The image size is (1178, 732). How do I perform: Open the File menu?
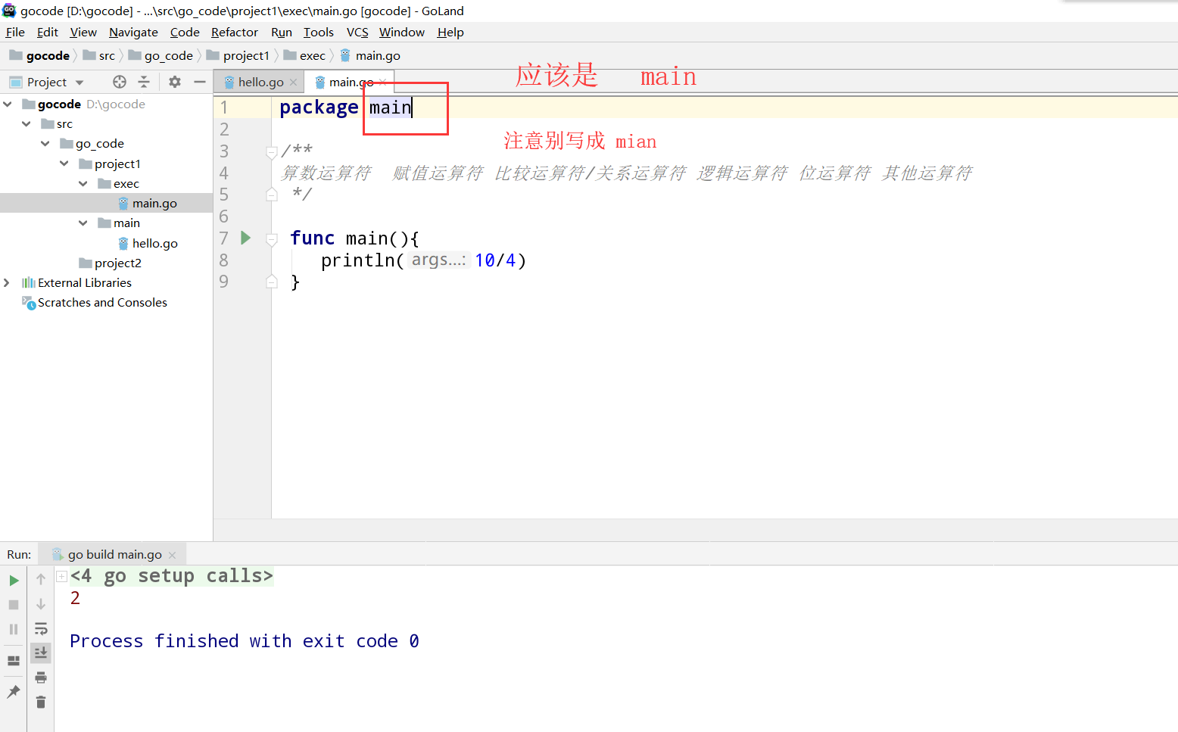pos(15,32)
